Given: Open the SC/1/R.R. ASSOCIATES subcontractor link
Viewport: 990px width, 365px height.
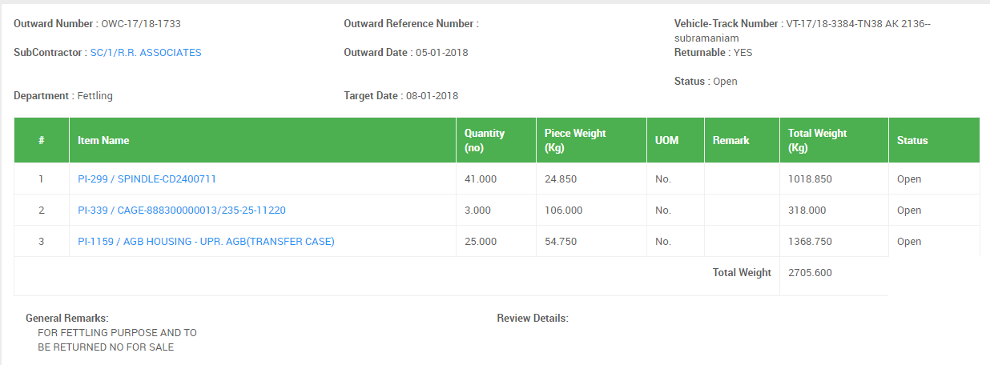Looking at the screenshot, I should click(x=146, y=53).
